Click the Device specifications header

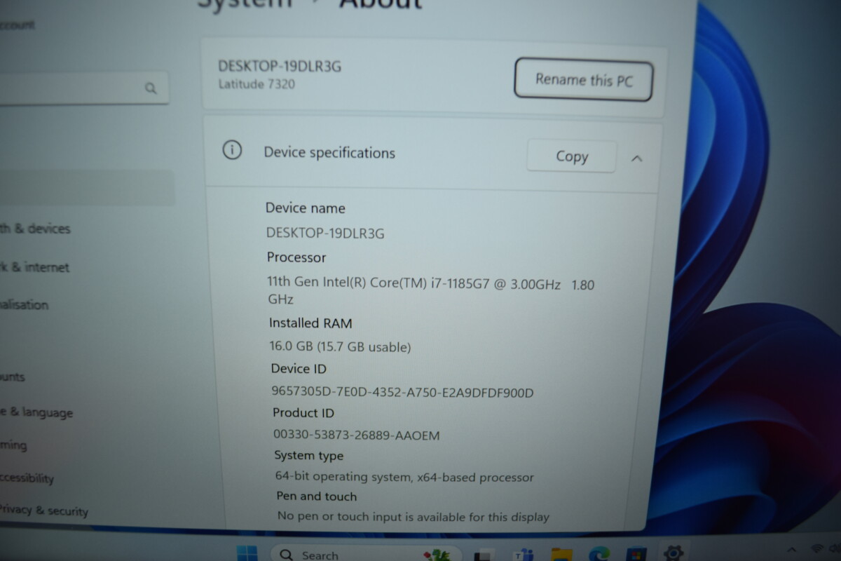432,154
